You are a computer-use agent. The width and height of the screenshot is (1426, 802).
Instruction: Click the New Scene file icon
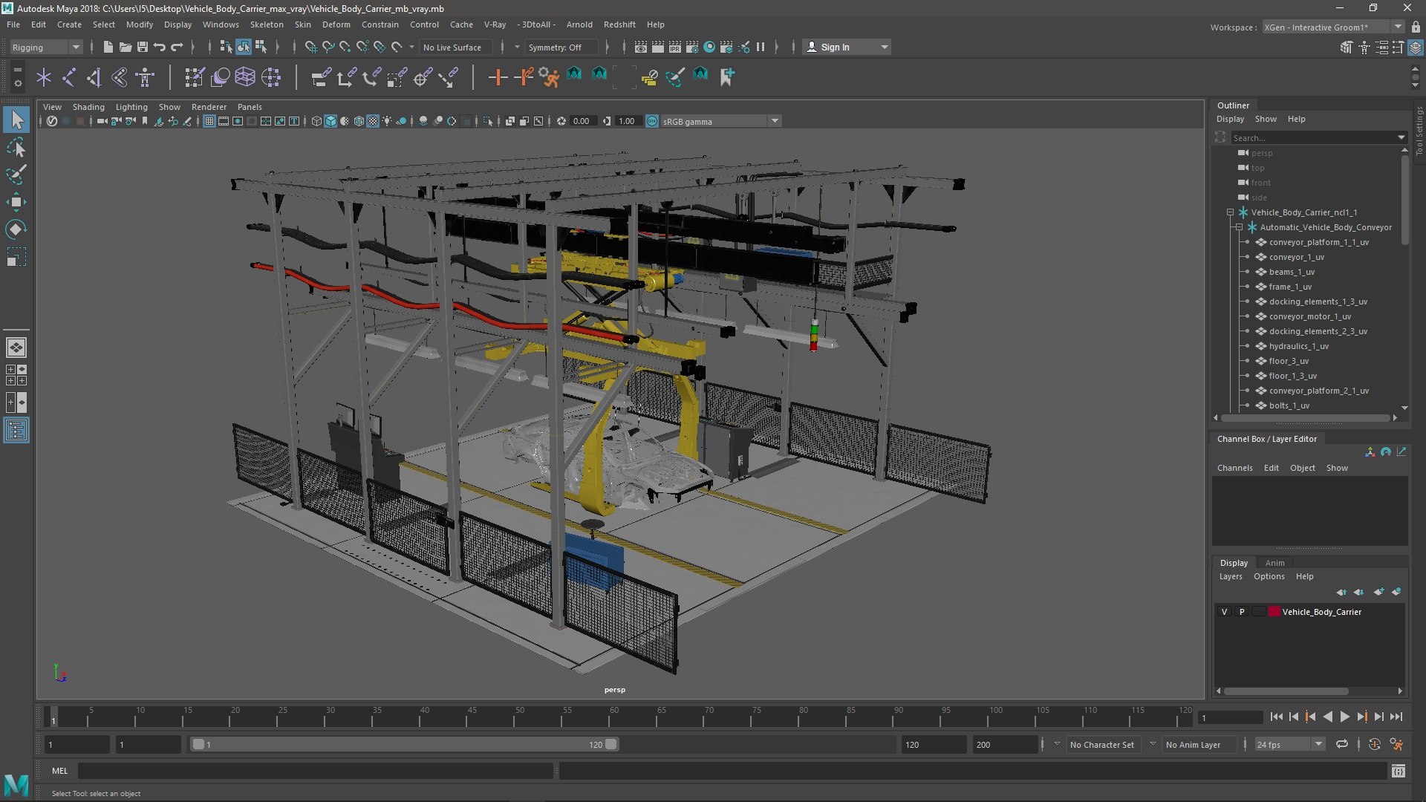pos(108,47)
